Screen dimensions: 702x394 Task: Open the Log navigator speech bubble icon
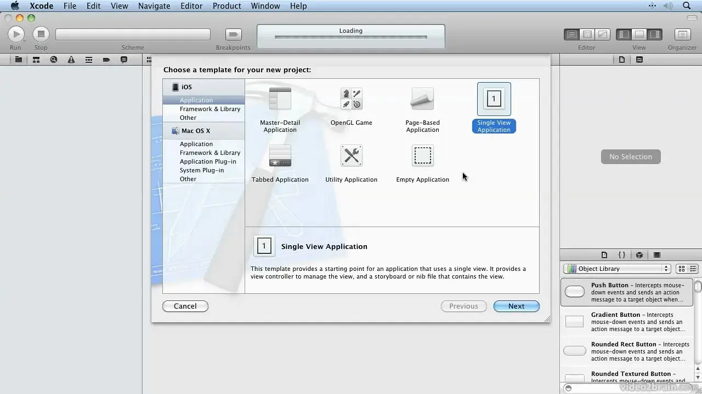click(x=124, y=60)
